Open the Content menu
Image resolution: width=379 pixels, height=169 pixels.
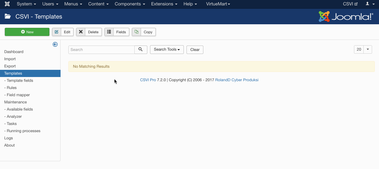pos(99,4)
